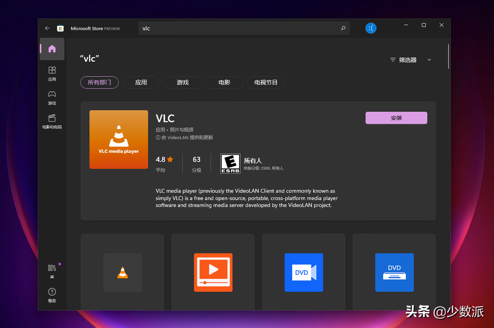Open the 游戏 (Games) sidebar section

(x=52, y=98)
